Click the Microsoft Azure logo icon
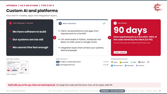Viewport: 167px width, 94px height. (112, 66)
